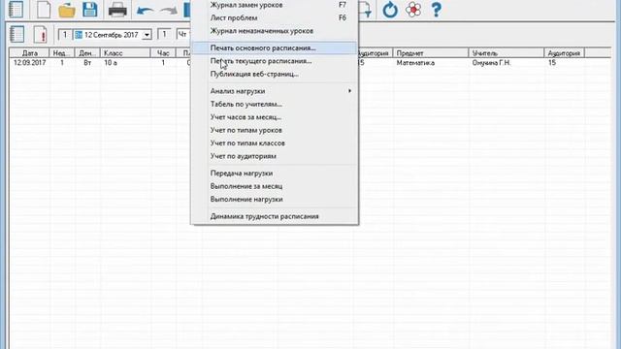The height and width of the screenshot is (349, 621).
Task: Sort by the 'Учитель' column header
Action: (x=507, y=53)
